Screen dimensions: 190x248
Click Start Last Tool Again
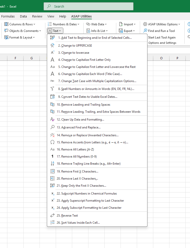pyautogui.click(x=162, y=37)
